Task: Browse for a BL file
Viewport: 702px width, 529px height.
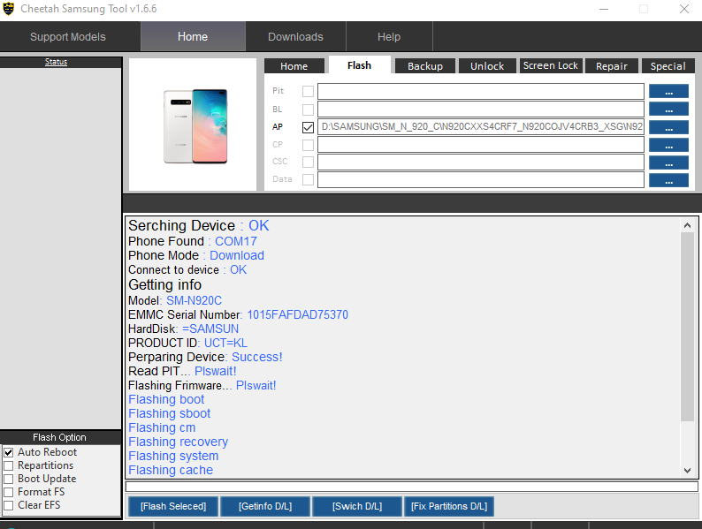Action: point(668,109)
